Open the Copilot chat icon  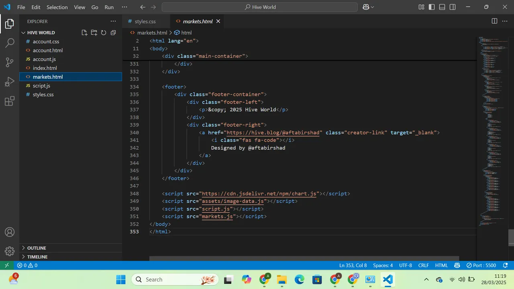[366, 7]
